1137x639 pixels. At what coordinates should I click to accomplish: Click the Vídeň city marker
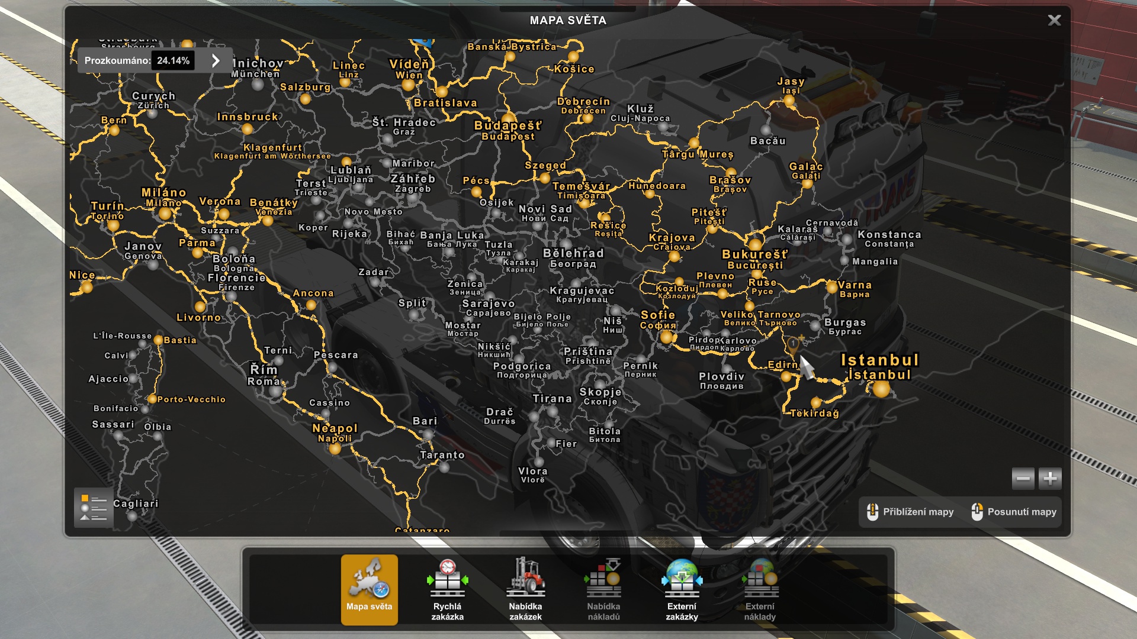408,85
